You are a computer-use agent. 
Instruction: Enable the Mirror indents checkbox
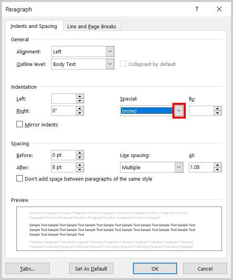point(20,124)
